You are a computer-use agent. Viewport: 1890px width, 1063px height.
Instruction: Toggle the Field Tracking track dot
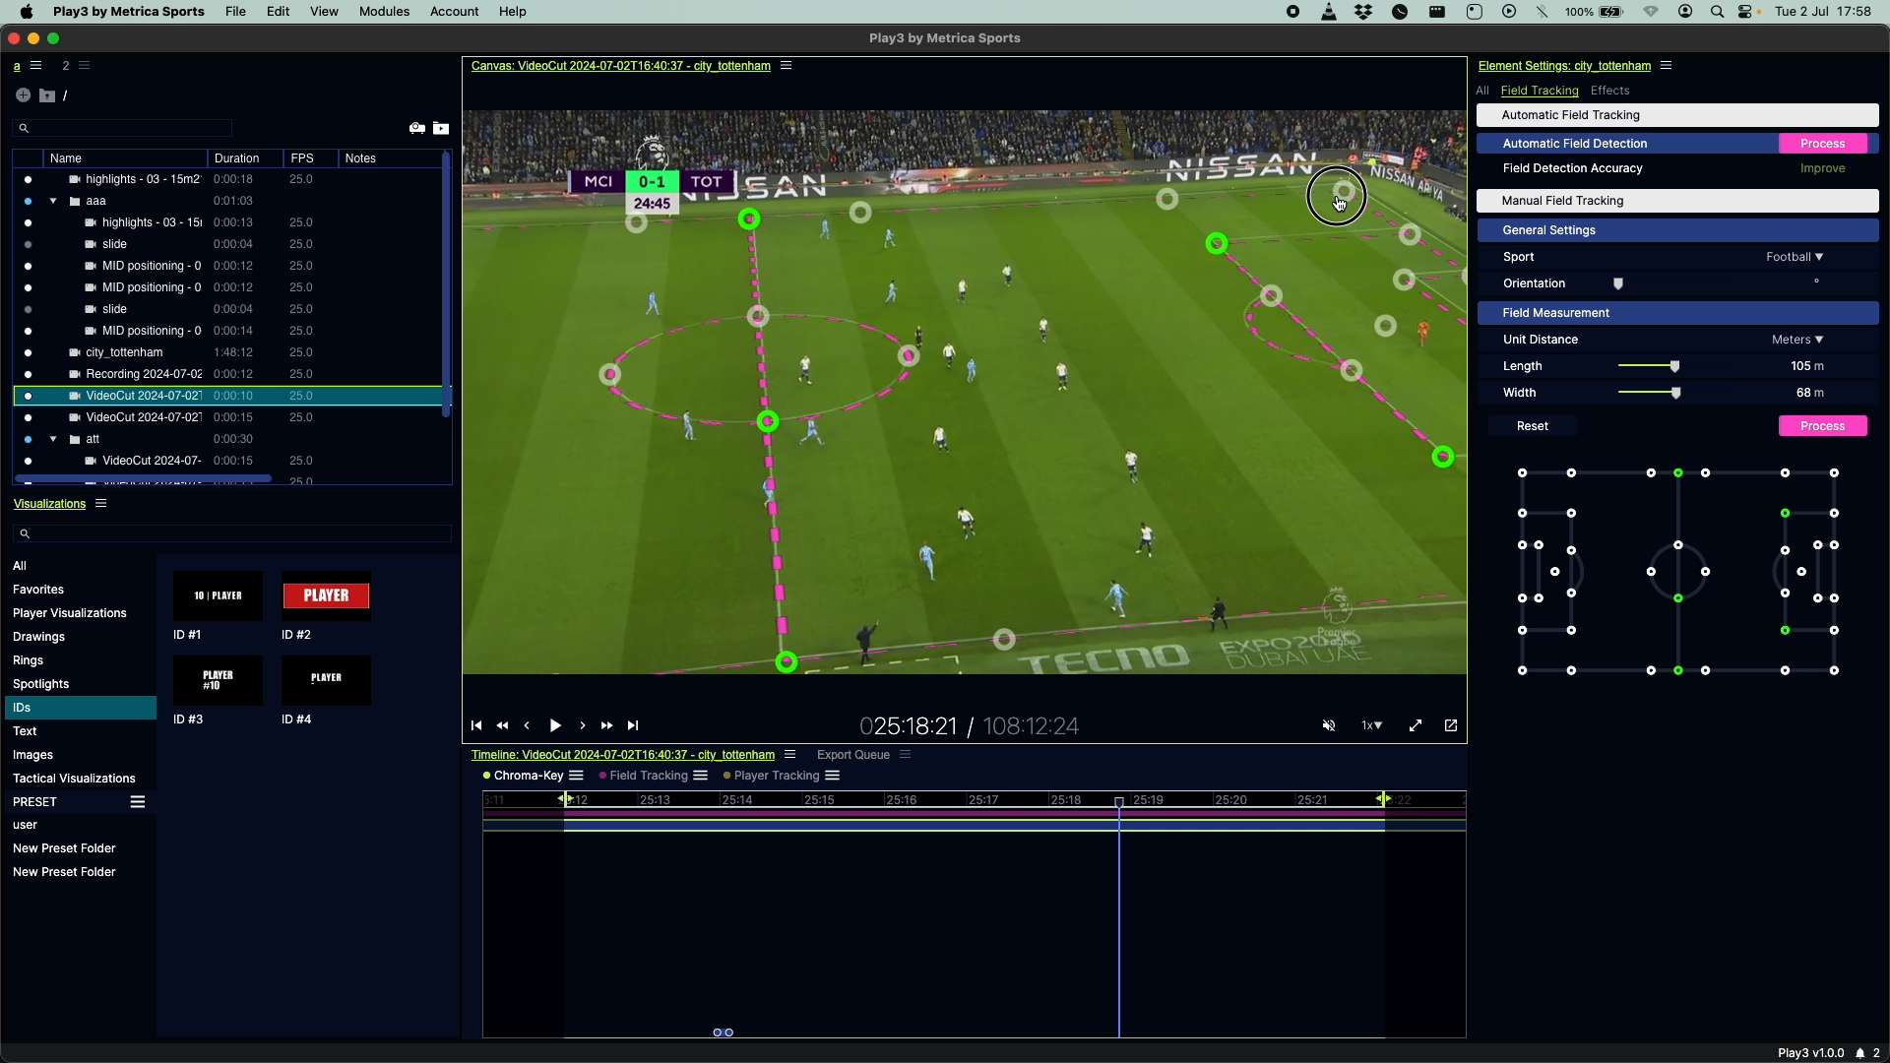tap(602, 776)
